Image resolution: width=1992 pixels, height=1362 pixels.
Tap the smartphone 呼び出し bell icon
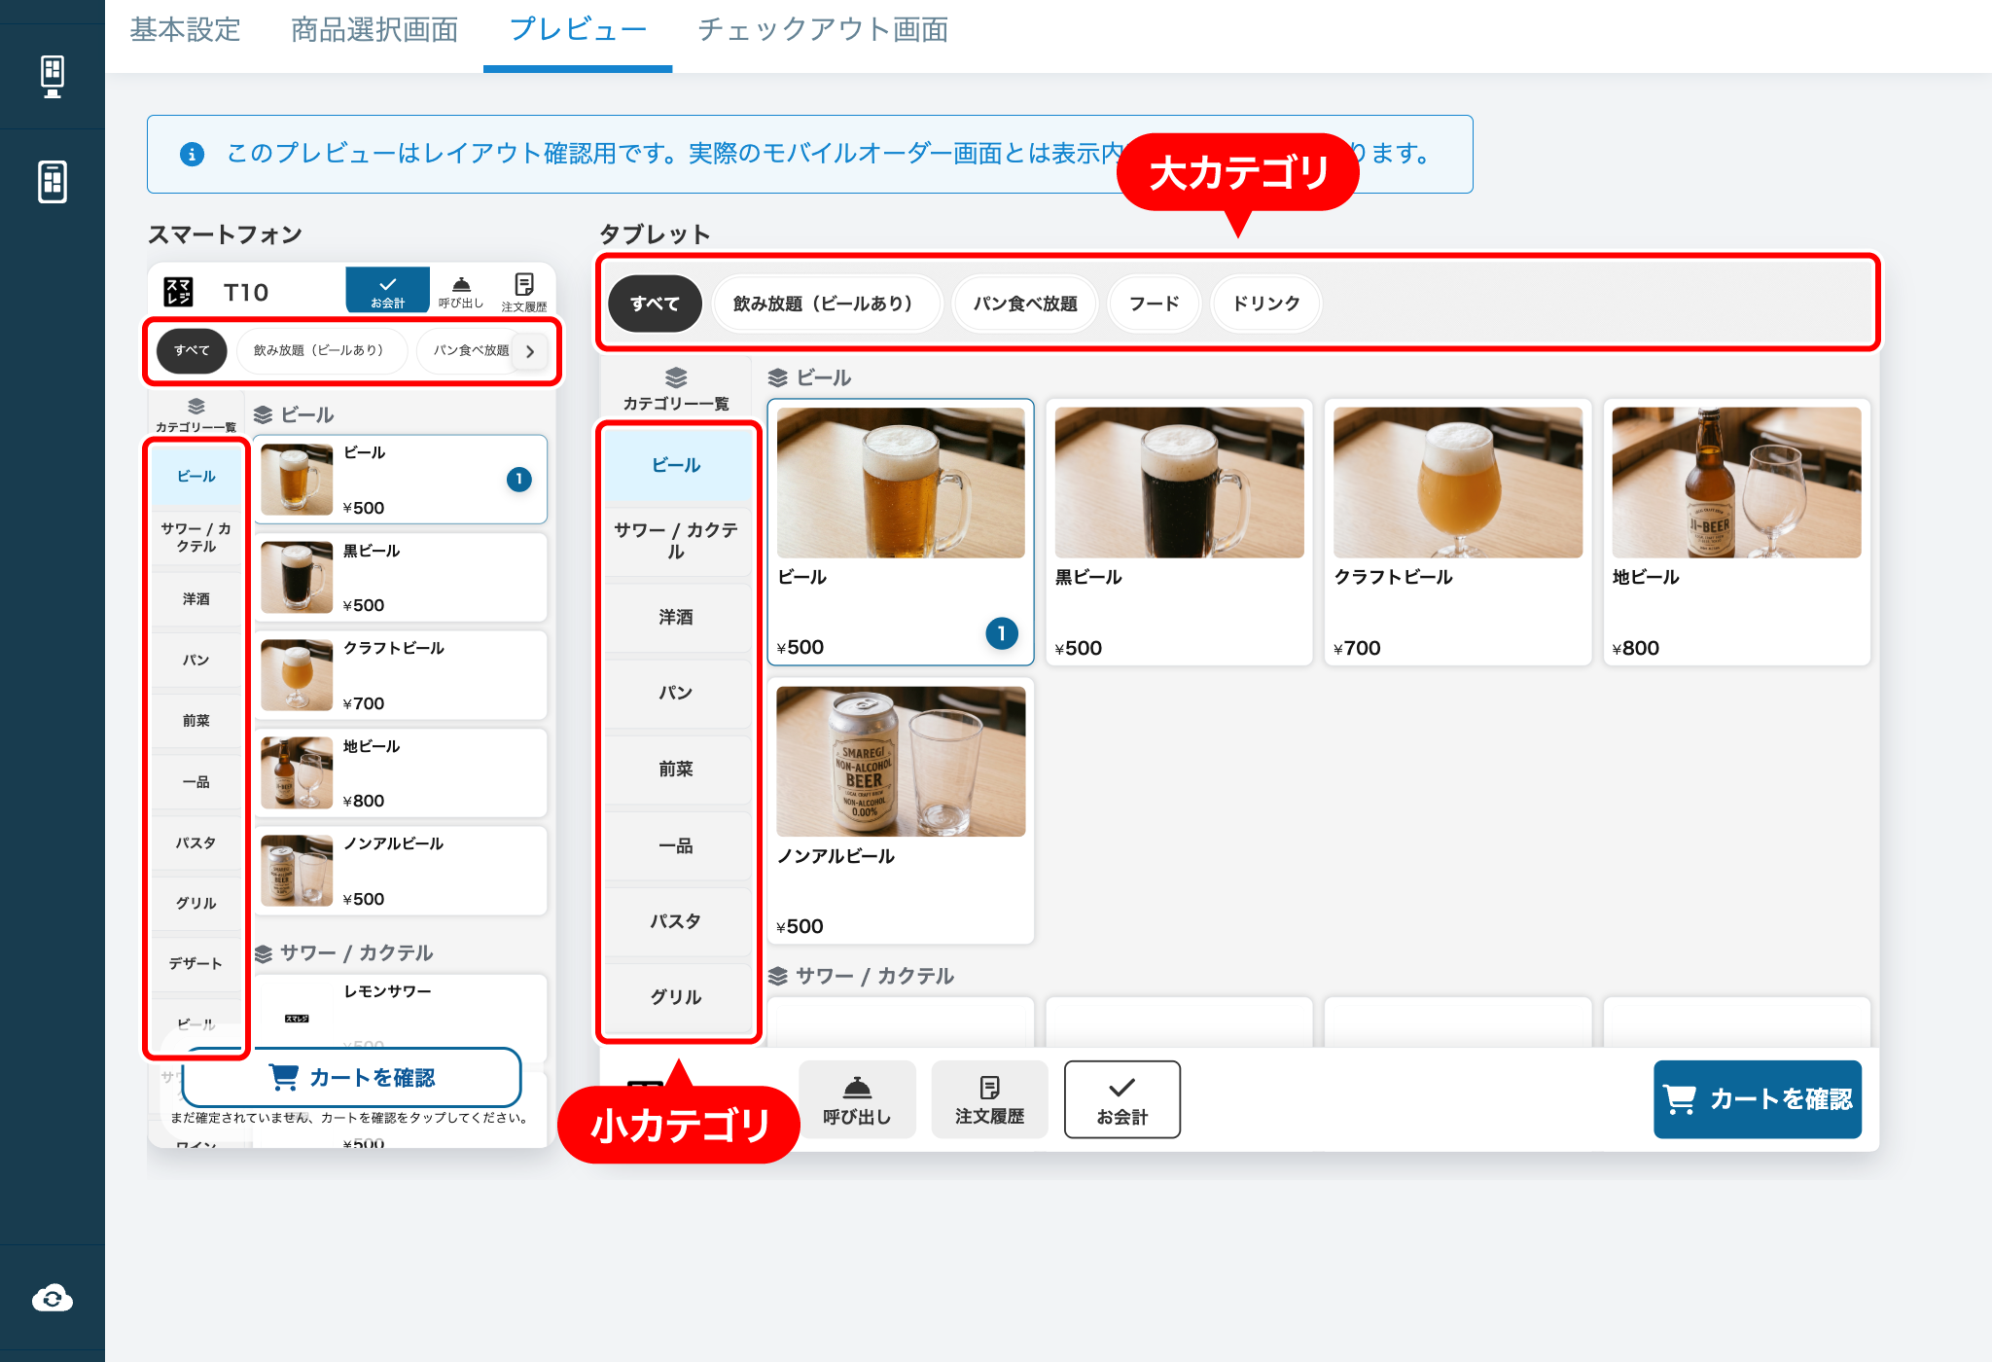(461, 284)
